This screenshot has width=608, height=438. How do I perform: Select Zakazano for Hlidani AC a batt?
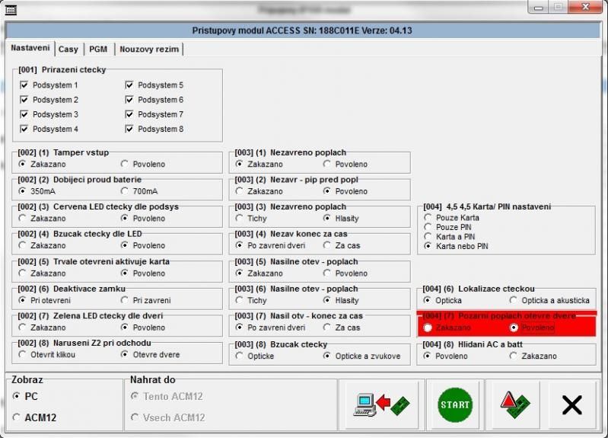point(514,356)
